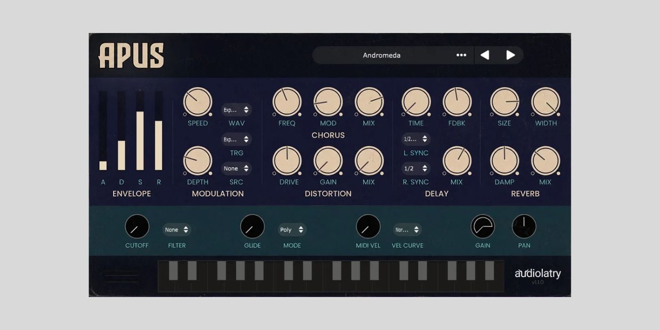This screenshot has width=660, height=330.
Task: Click the CHORUS section label
Action: click(x=328, y=135)
